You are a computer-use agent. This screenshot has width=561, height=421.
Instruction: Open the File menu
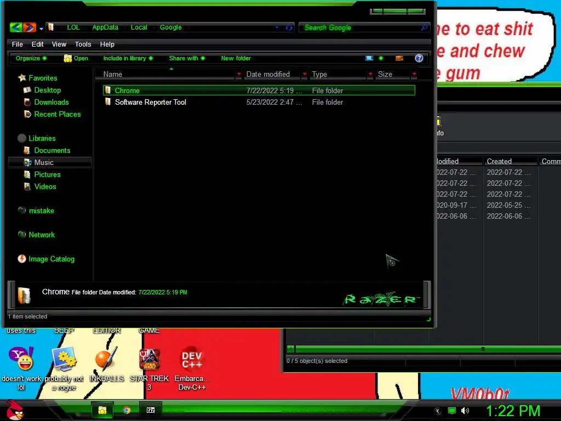pyautogui.click(x=17, y=44)
